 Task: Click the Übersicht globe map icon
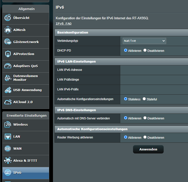(x=8, y=18)
